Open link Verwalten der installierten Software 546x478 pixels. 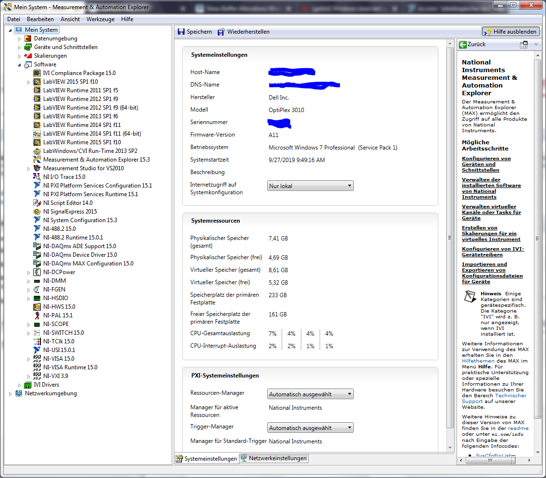pos(491,188)
